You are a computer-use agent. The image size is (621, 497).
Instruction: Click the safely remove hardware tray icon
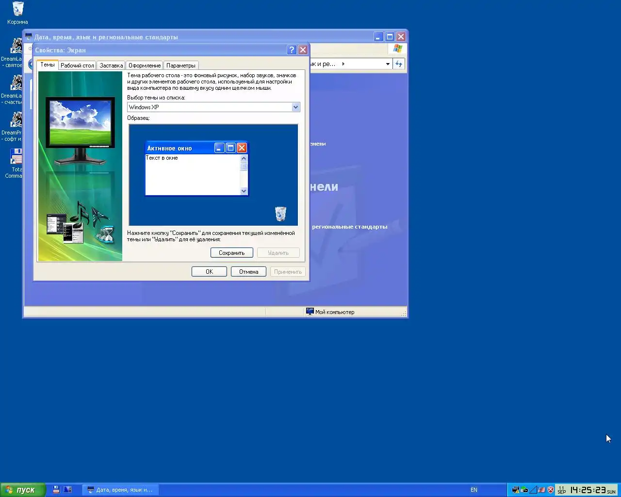point(524,490)
